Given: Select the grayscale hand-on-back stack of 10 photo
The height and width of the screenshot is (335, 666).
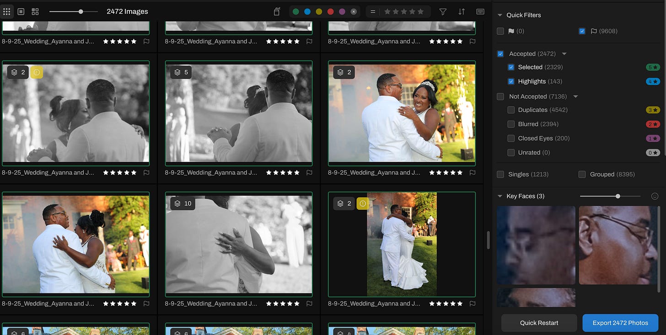Looking at the screenshot, I should [239, 244].
